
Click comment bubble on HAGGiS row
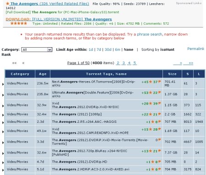pyautogui.click(x=159, y=121)
